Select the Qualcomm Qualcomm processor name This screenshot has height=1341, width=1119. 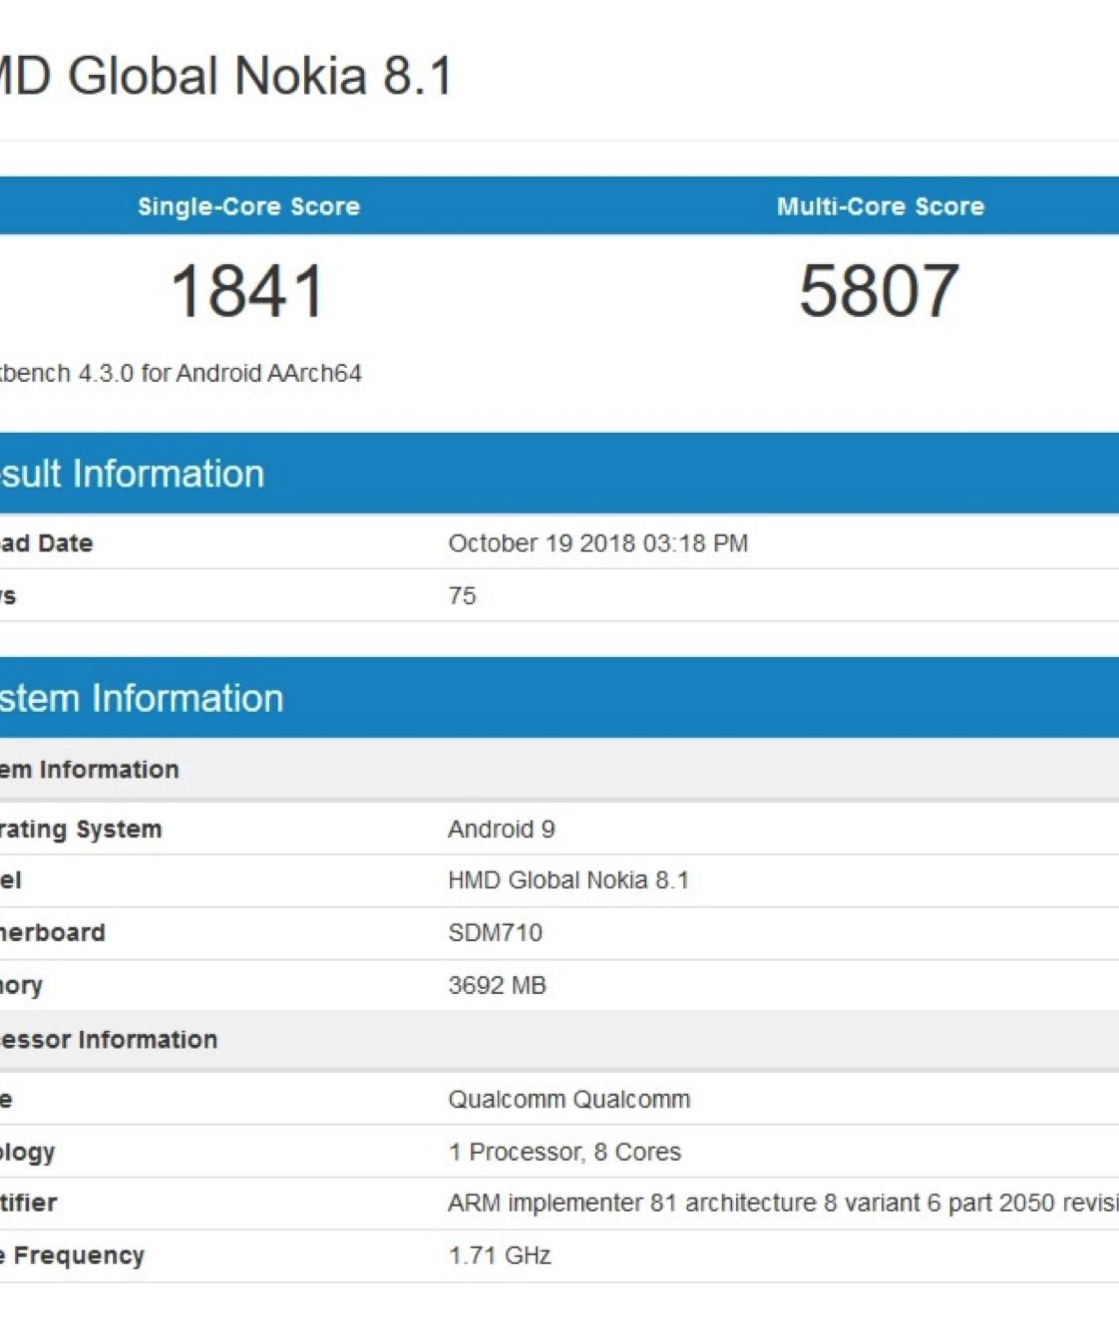click(568, 1100)
